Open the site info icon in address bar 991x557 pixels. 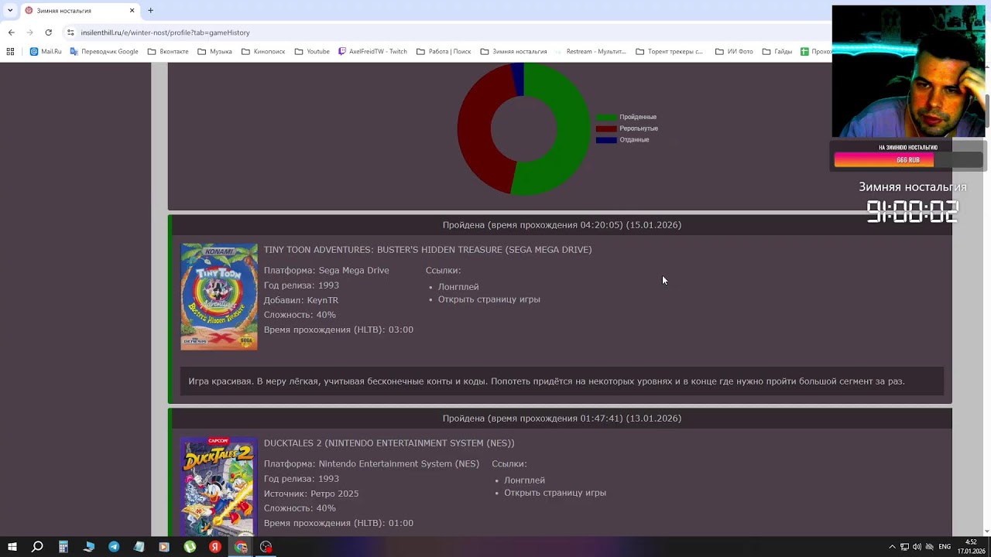click(x=70, y=32)
